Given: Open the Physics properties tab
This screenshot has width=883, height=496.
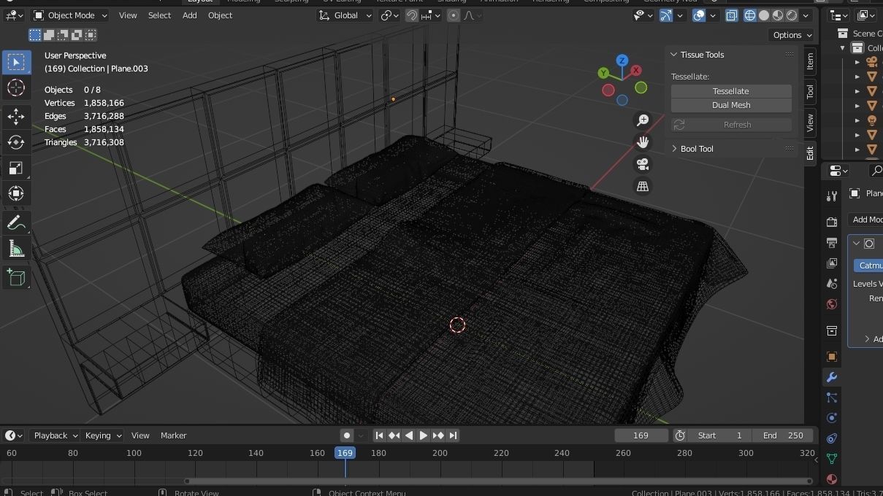Looking at the screenshot, I should pos(831,418).
